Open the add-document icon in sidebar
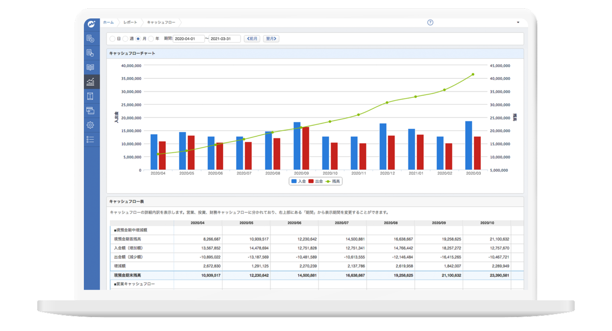Viewport: 612px width, 331px height. tap(90, 39)
